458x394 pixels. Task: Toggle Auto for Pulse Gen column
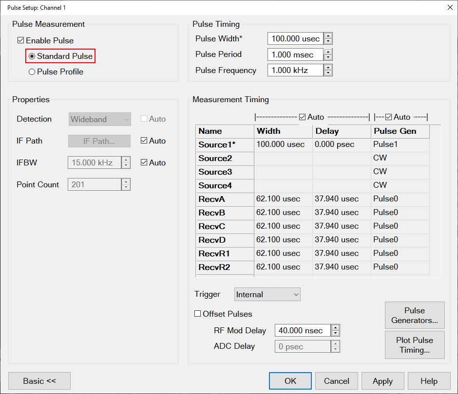pyautogui.click(x=389, y=117)
